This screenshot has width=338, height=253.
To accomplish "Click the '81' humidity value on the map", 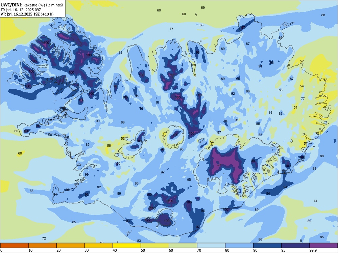I will point(302,241).
